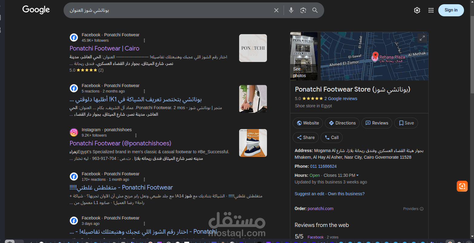The width and height of the screenshot is (474, 243).
Task: Click Facebook favicon of K1 post result
Action: point(74,88)
